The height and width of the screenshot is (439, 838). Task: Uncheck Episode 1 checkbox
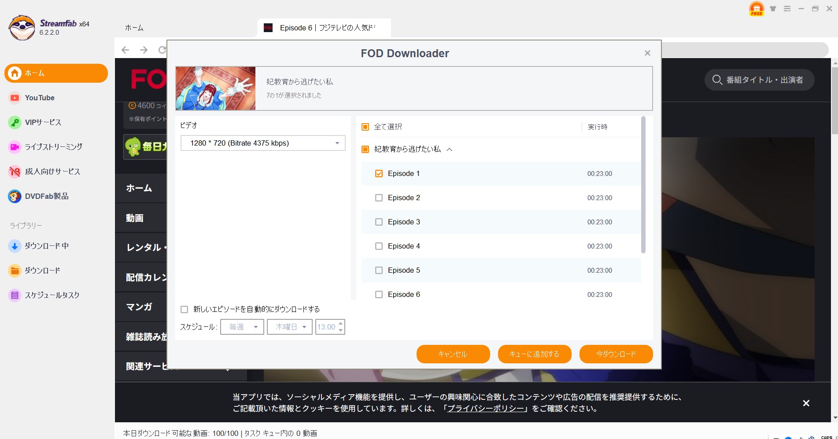[x=379, y=174]
